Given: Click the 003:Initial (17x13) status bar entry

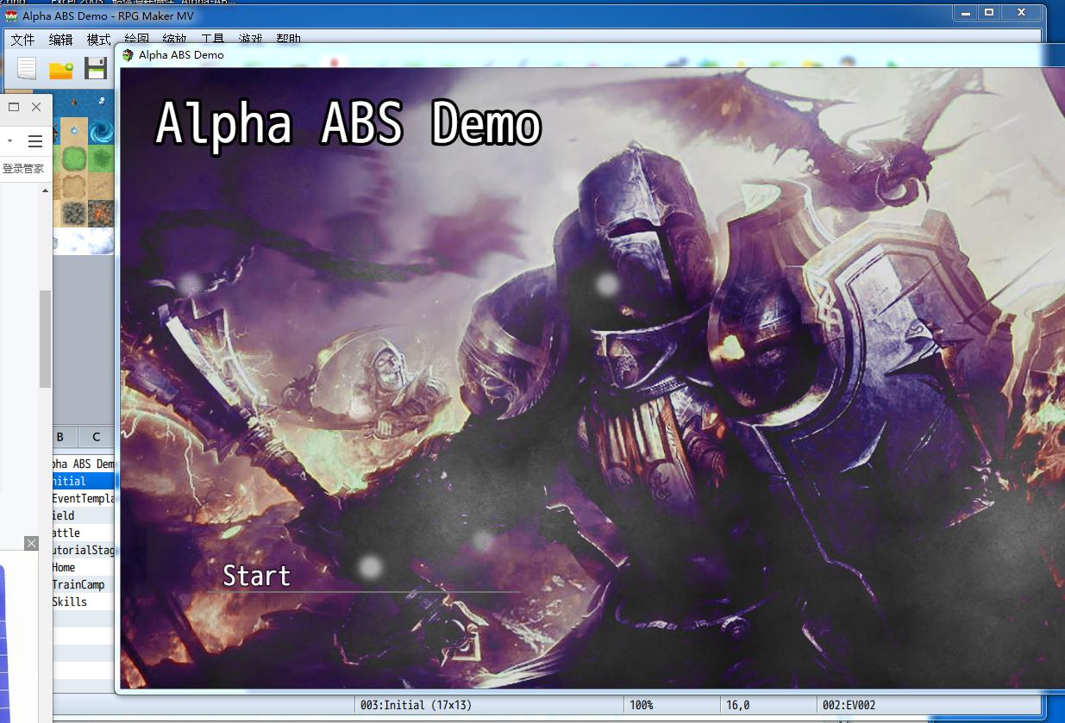Looking at the screenshot, I should (x=416, y=705).
